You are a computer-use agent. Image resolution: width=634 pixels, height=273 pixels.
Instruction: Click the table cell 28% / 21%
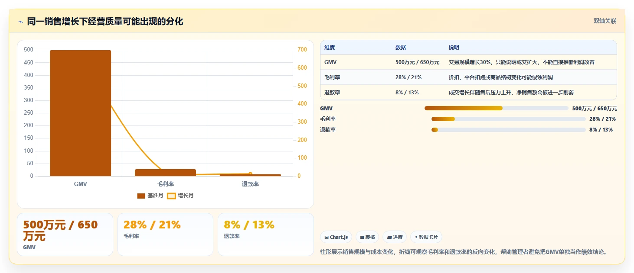[409, 77]
